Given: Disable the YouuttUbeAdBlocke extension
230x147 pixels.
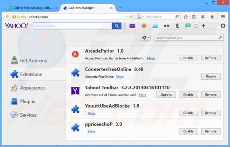Looking at the screenshot, I should 188,113.
